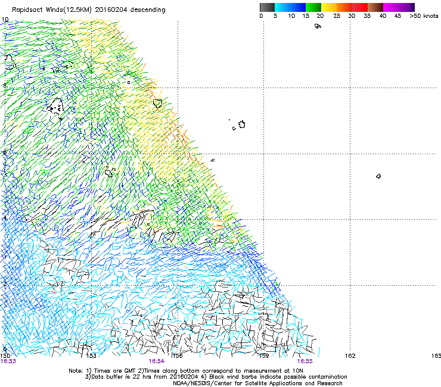Click the '>50 knots' legend label

tap(424, 16)
